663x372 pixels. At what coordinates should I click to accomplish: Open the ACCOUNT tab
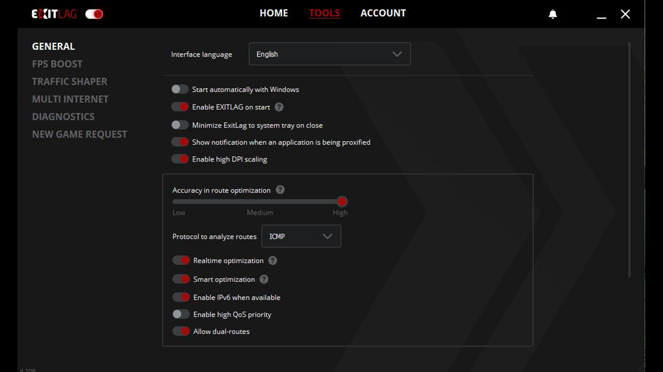coord(383,13)
